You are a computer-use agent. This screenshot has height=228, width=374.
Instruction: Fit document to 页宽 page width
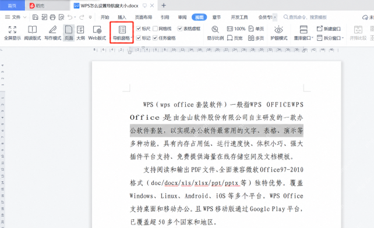[x=235, y=38]
